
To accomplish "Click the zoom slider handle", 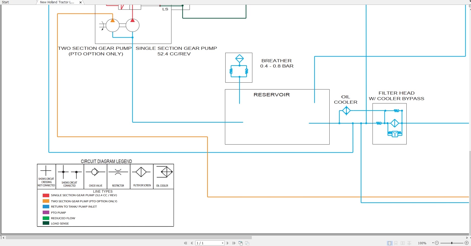I will [452, 243].
